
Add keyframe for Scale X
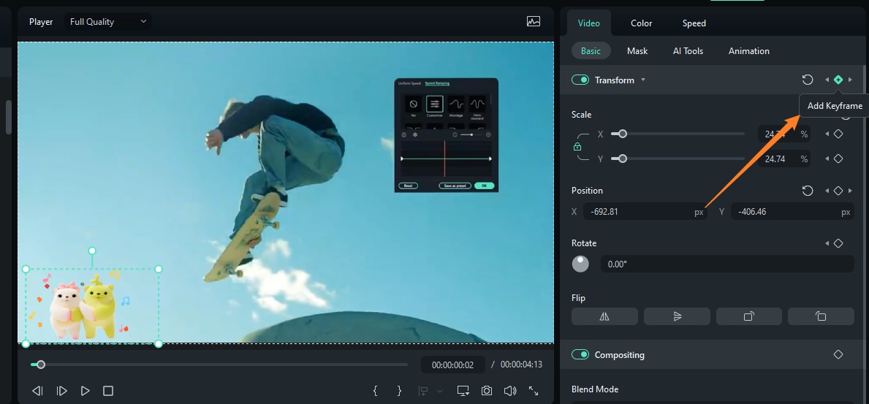point(838,134)
